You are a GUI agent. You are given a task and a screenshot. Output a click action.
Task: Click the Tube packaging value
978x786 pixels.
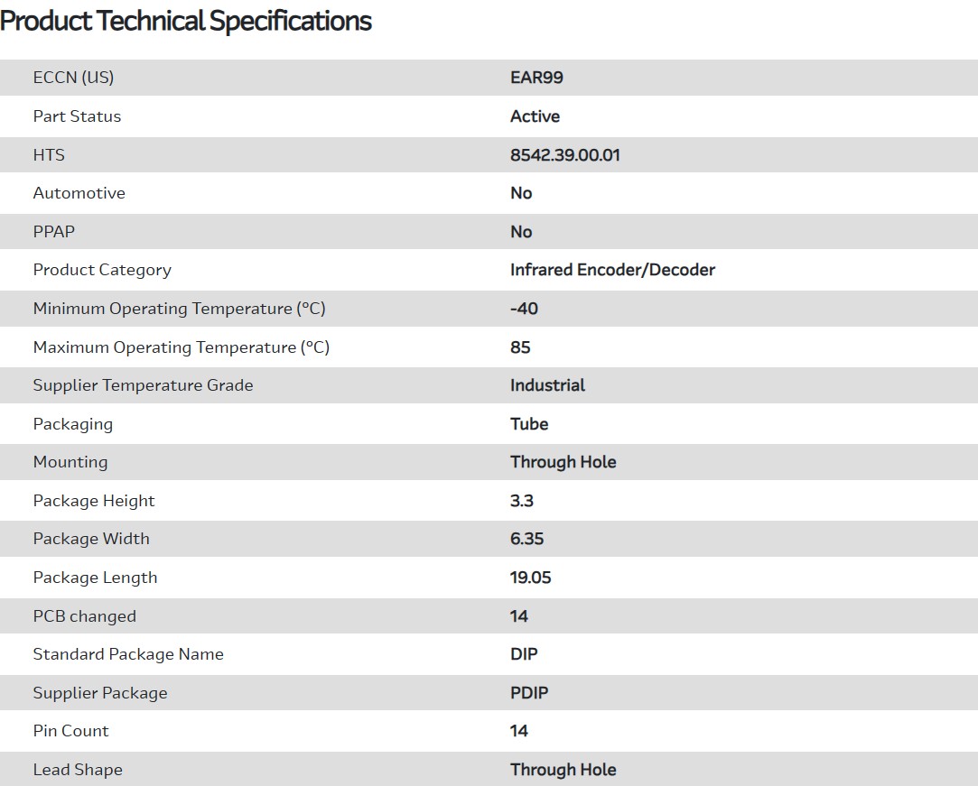[x=529, y=424]
